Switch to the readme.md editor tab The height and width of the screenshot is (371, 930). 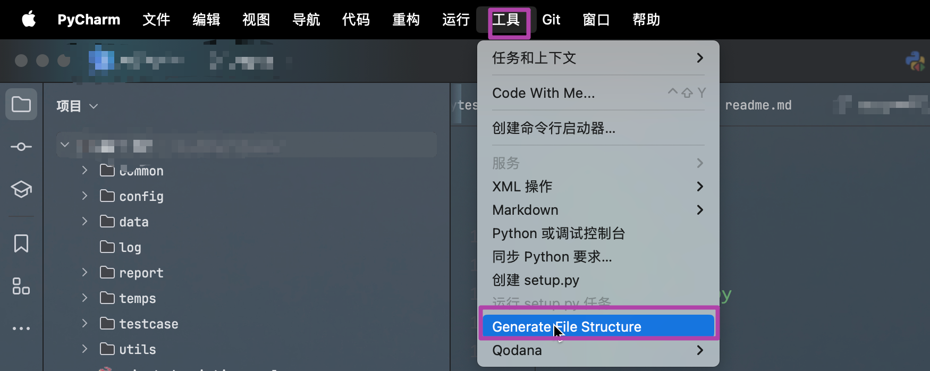coord(758,105)
